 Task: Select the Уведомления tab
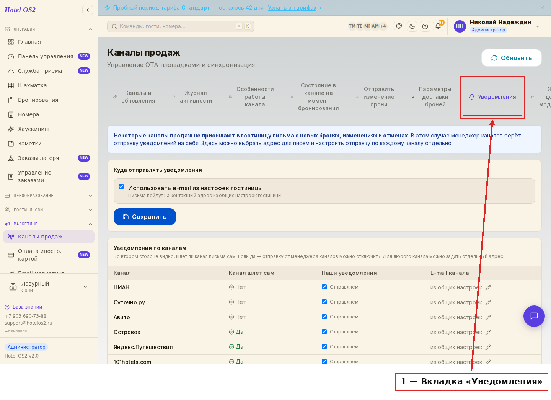(x=492, y=97)
